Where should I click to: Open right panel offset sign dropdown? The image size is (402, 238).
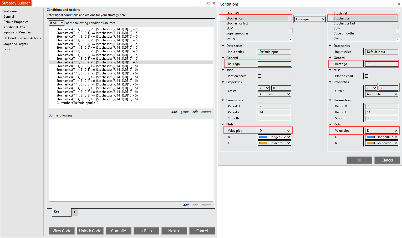371,88
